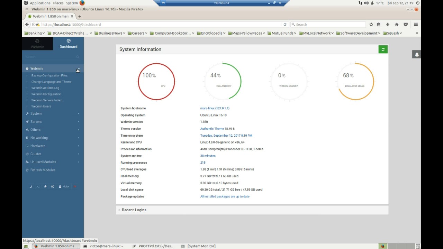
Task: Open Webmin Actions Log
Action: 45,88
